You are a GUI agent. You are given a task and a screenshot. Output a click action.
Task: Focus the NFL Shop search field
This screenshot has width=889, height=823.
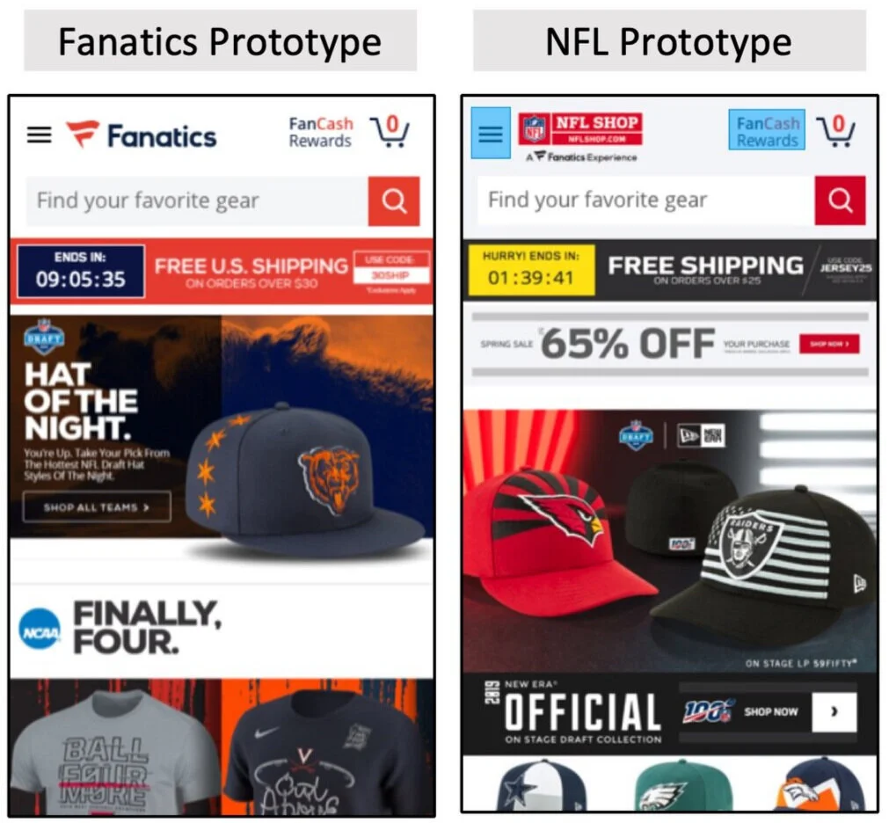coord(645,200)
